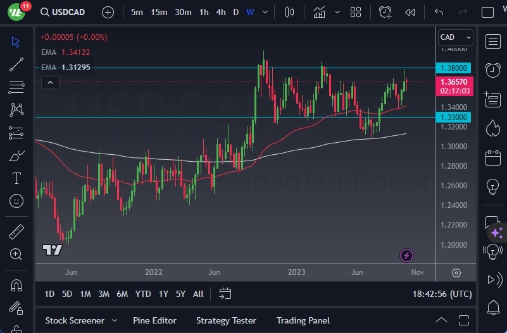Click the 1.38000 price line label

[453, 68]
